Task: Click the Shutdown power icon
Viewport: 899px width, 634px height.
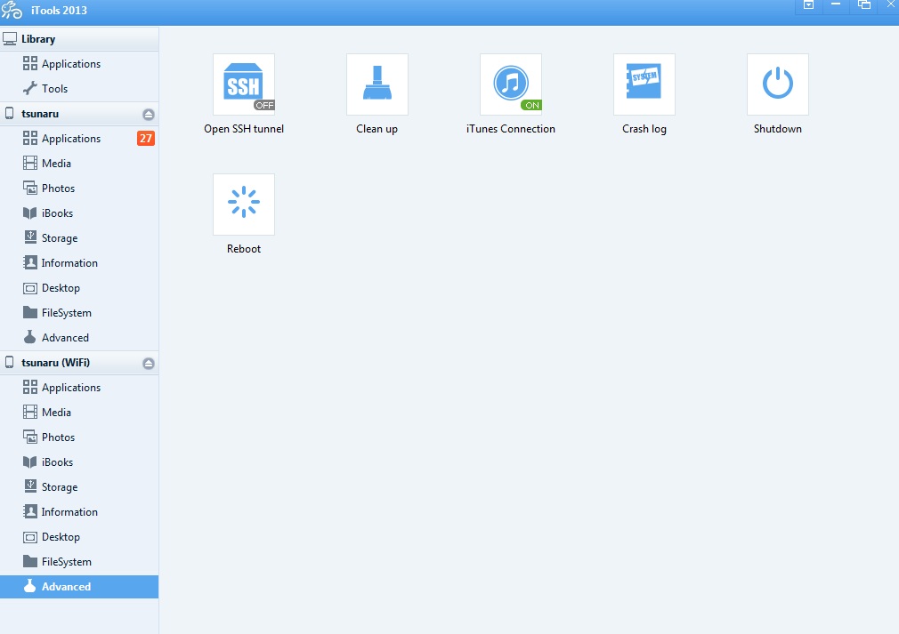Action: pyautogui.click(x=778, y=84)
